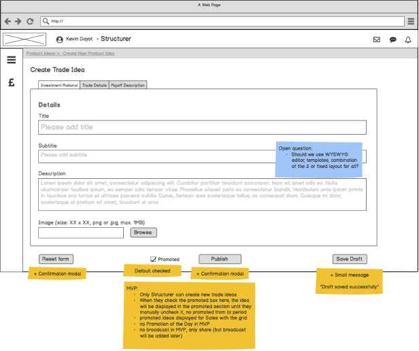Image resolution: width=419 pixels, height=351 pixels.
Task: Open the Payoff Description tab
Action: click(128, 85)
